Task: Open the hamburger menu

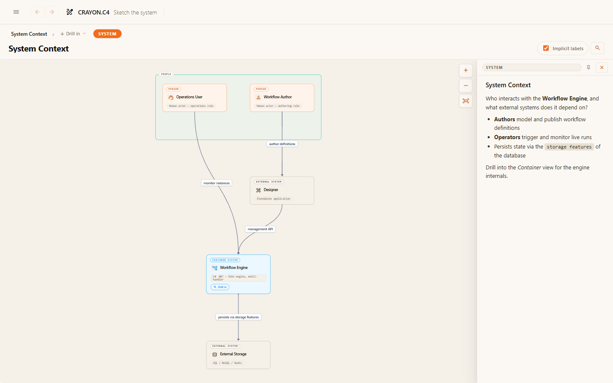Action: 16,12
